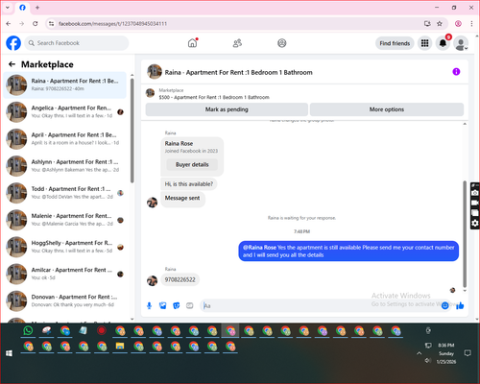The height and width of the screenshot is (384, 480).
Task: Open Angelica's apartment conversation
Action: click(x=65, y=112)
